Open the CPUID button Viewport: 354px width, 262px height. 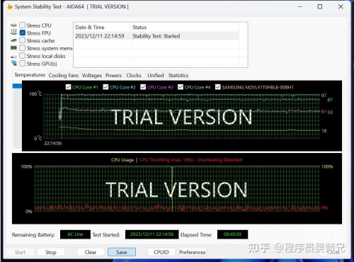coord(161,252)
